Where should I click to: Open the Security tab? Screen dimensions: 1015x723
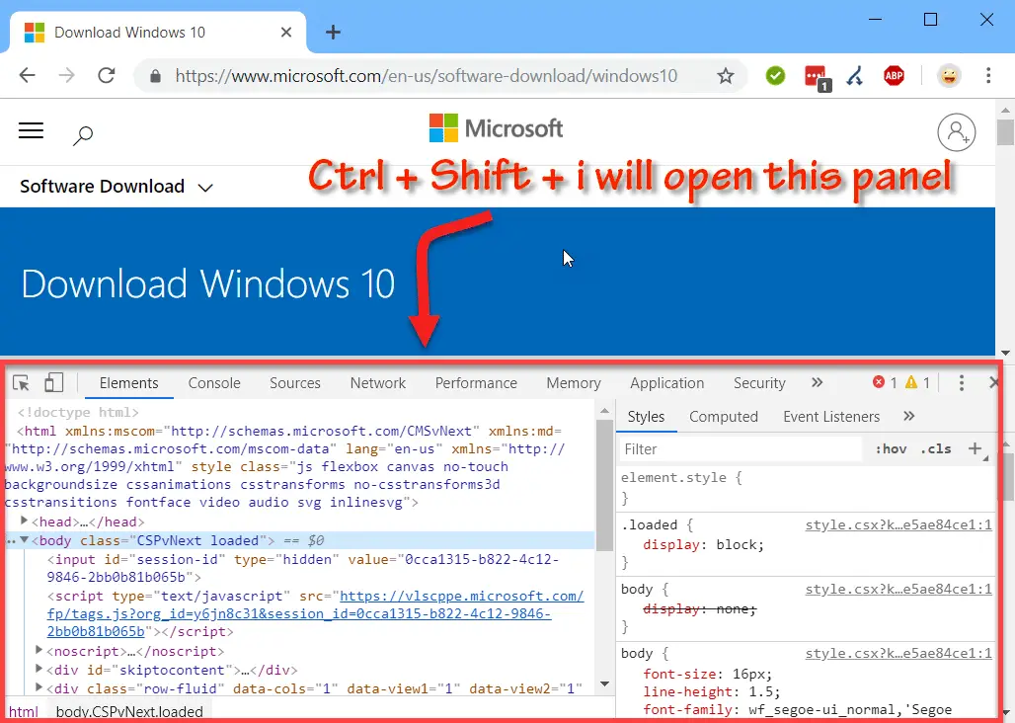759,383
